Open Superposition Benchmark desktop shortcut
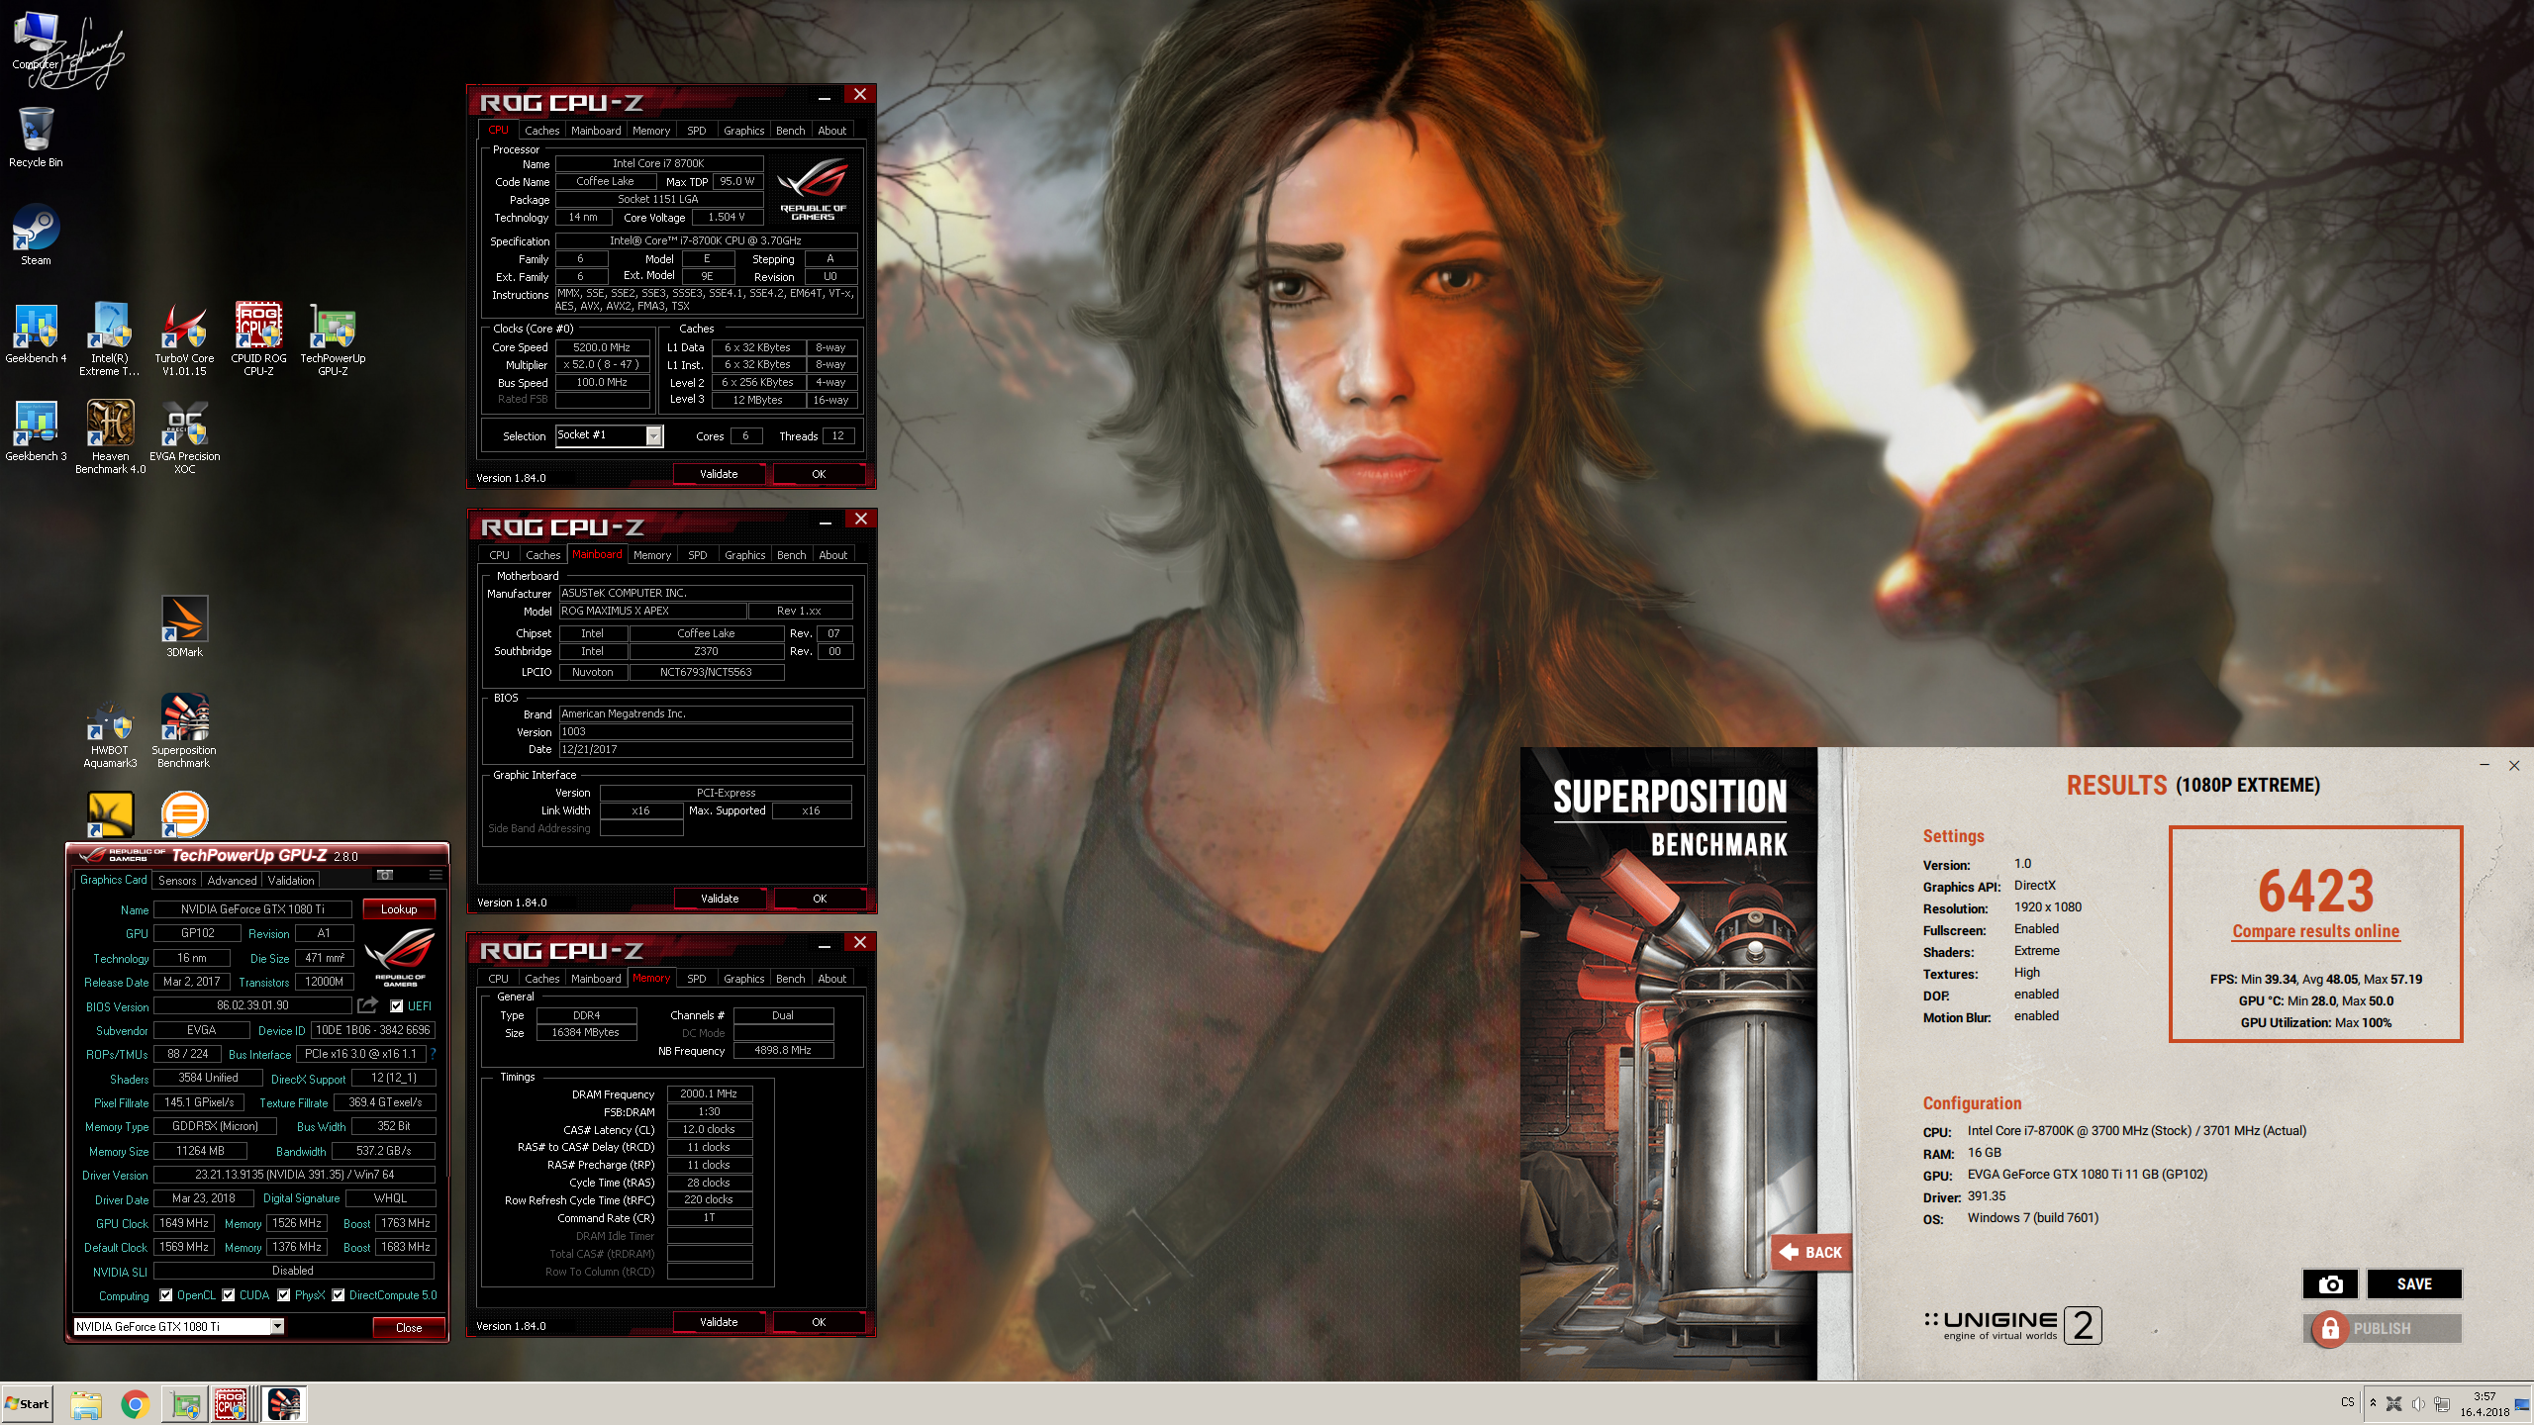This screenshot has height=1425, width=2534. 184,731
